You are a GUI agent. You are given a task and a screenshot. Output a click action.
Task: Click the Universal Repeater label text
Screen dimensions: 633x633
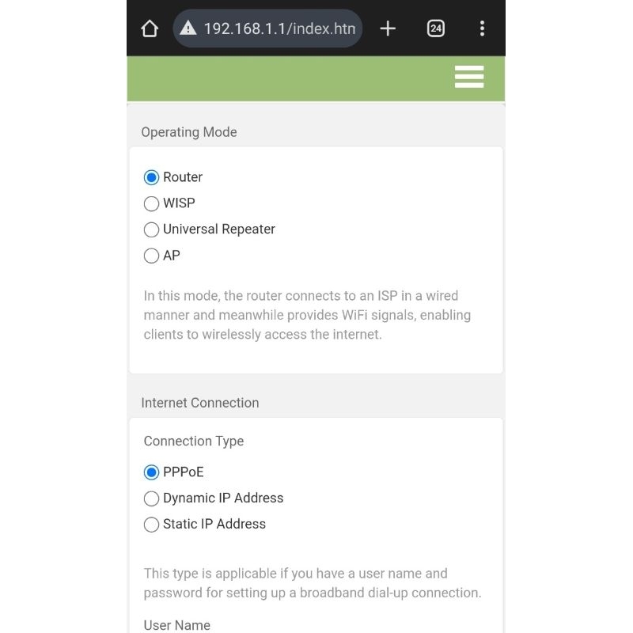coord(219,229)
